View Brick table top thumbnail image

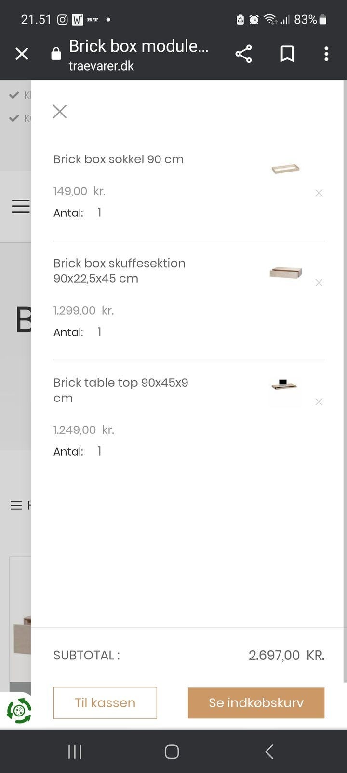click(284, 386)
